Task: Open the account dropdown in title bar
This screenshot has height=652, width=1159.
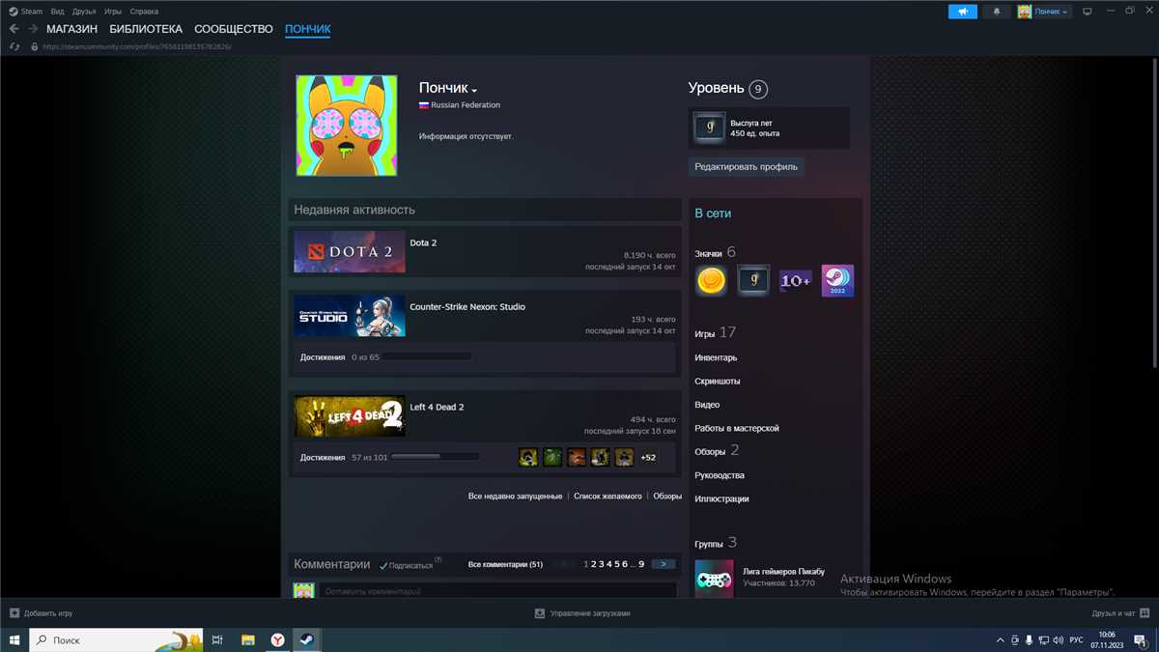Action: point(1044,12)
